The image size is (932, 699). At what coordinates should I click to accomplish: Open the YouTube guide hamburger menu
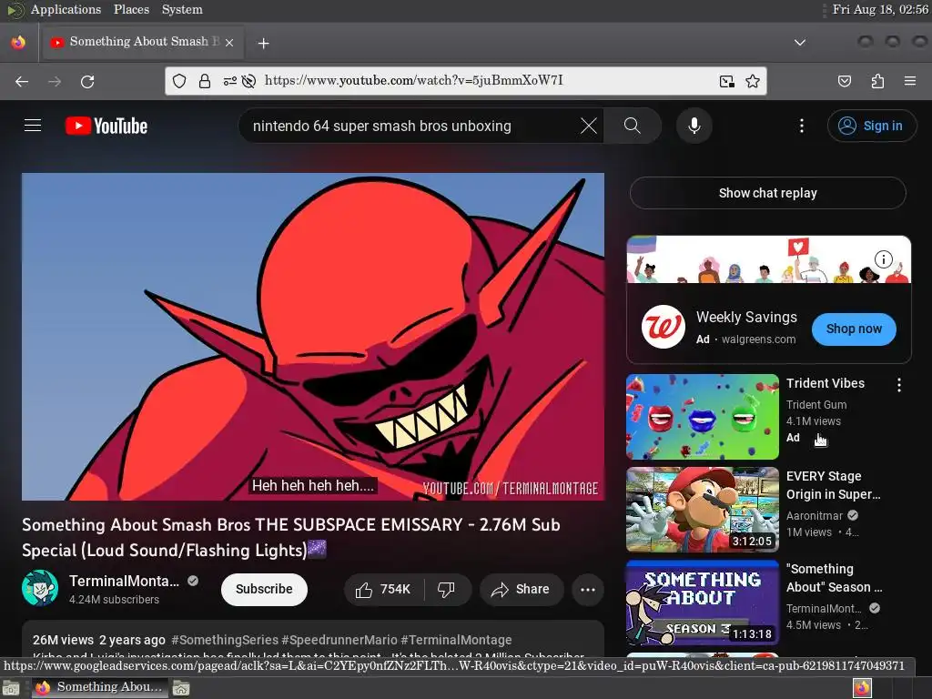(x=33, y=126)
